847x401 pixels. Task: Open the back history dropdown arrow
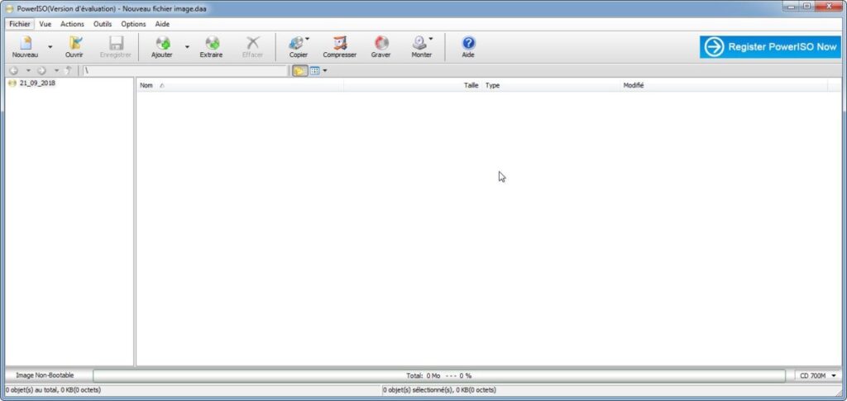click(28, 71)
